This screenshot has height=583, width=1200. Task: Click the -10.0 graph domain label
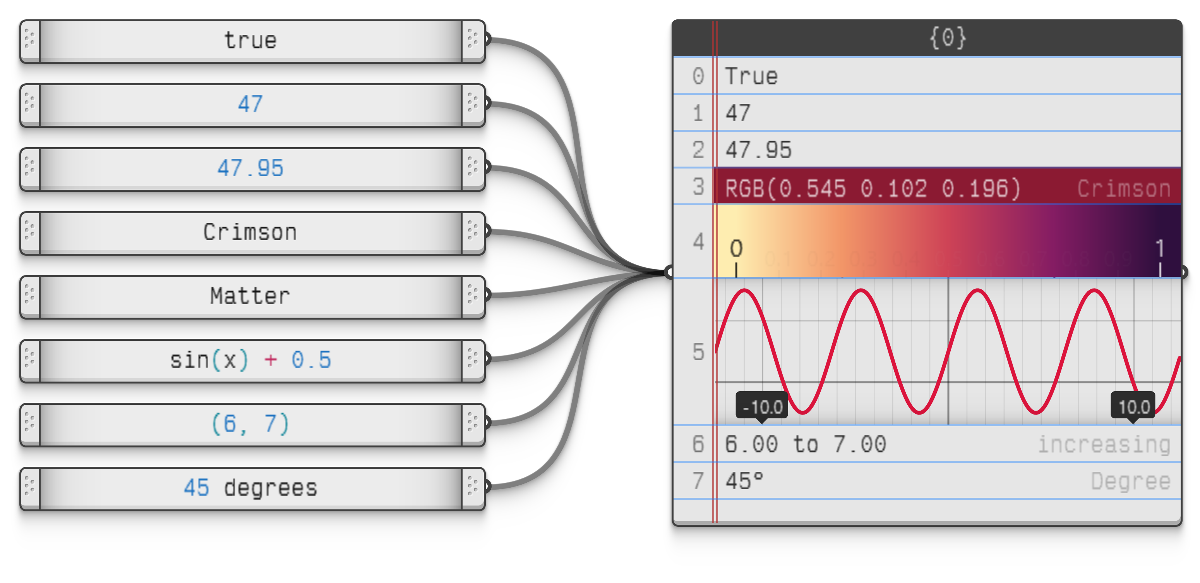[762, 407]
